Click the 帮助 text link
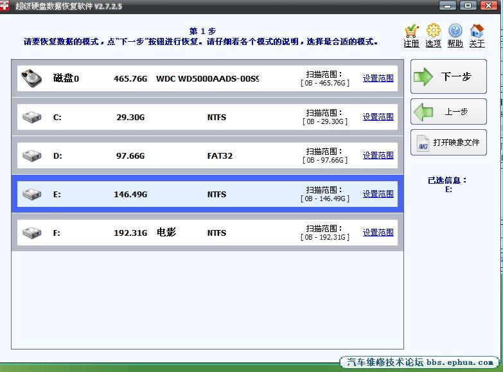 (x=455, y=43)
